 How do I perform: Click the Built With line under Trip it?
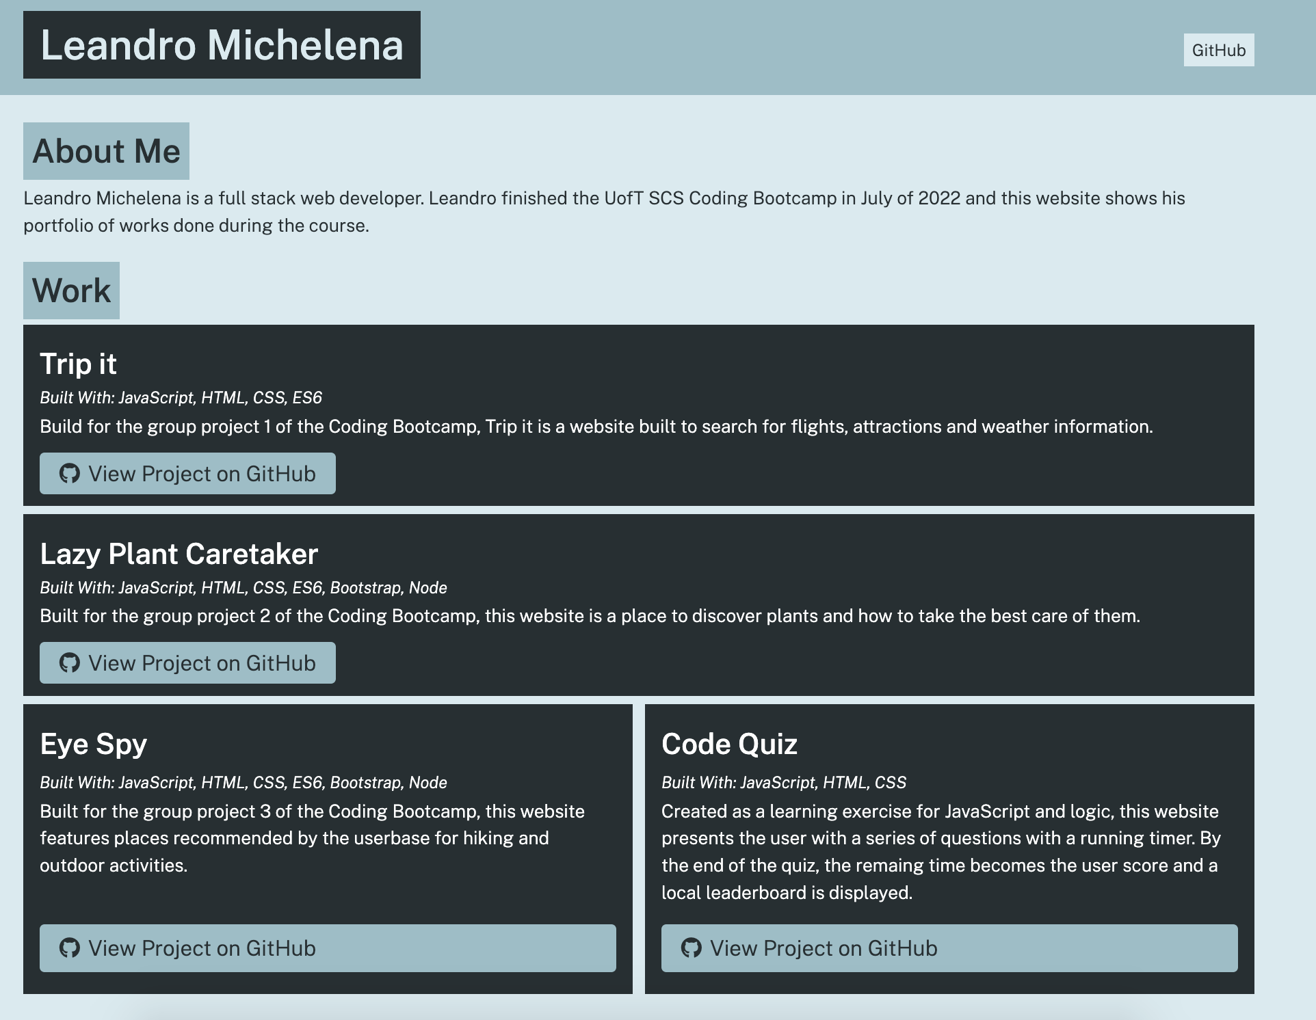click(x=180, y=397)
